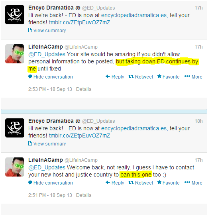208x216 pixels.
Task: Open More options on 2:53 PM tweet
Action: coord(193,77)
